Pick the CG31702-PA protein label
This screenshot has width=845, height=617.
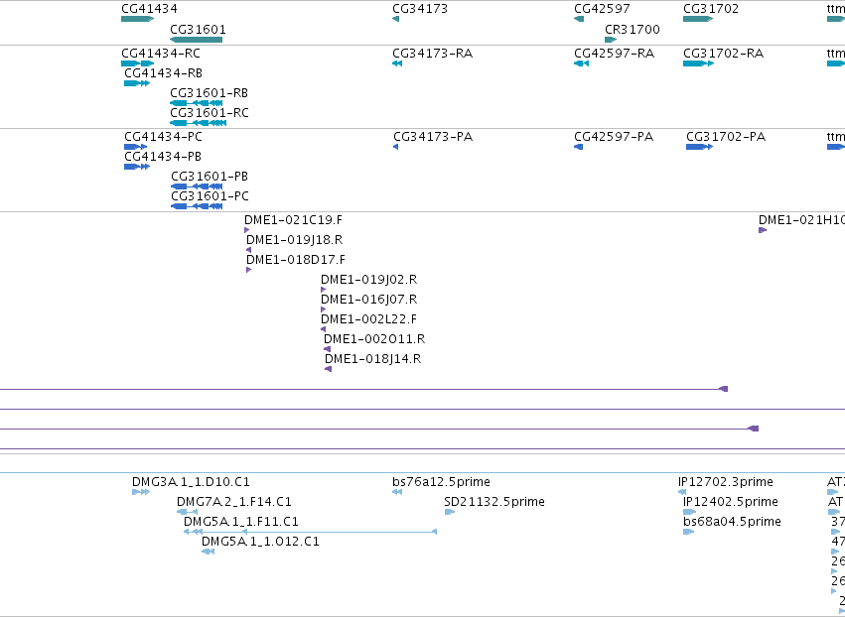pyautogui.click(x=726, y=137)
